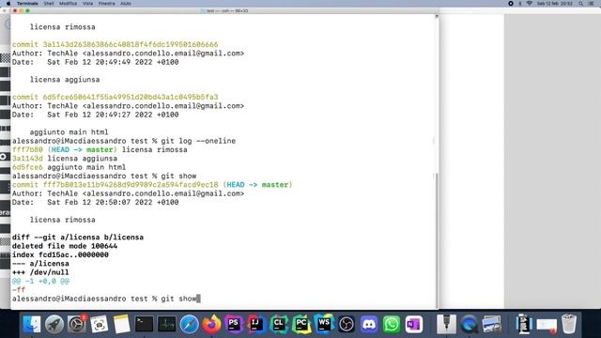Open PhpStorm (PS) in the dock

(234, 324)
